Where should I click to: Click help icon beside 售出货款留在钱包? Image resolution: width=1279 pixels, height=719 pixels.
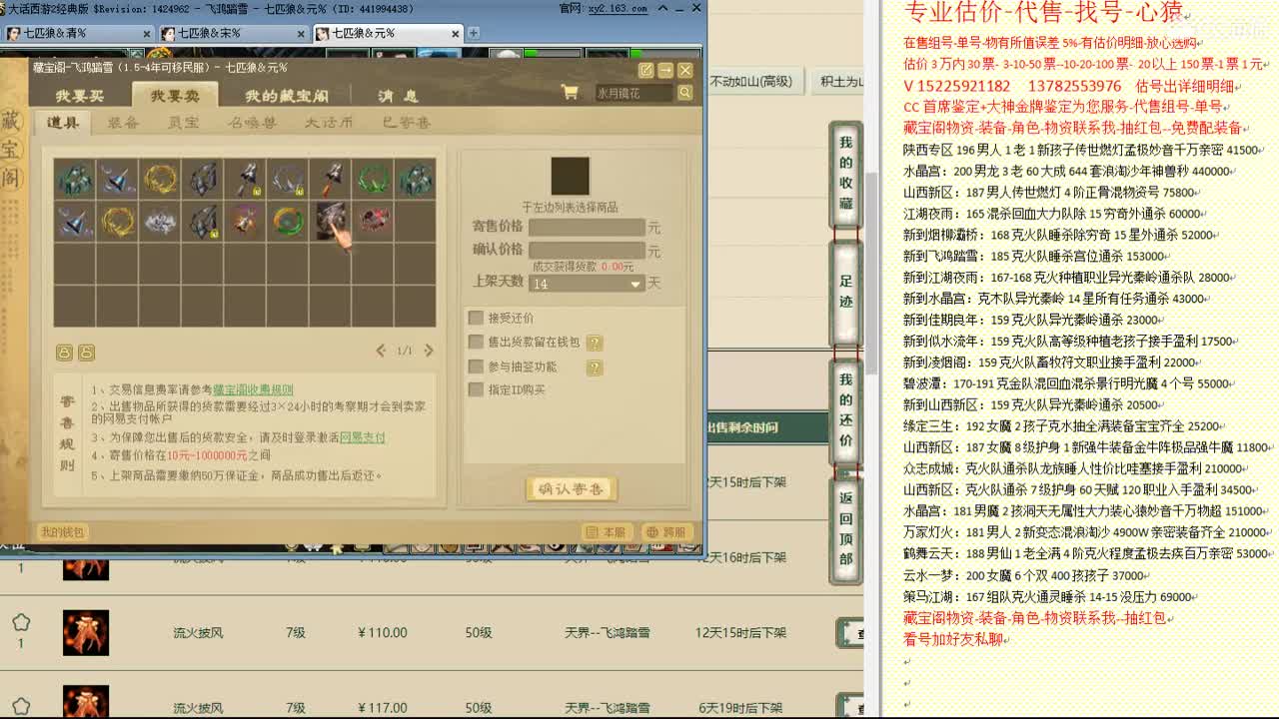[x=594, y=343]
